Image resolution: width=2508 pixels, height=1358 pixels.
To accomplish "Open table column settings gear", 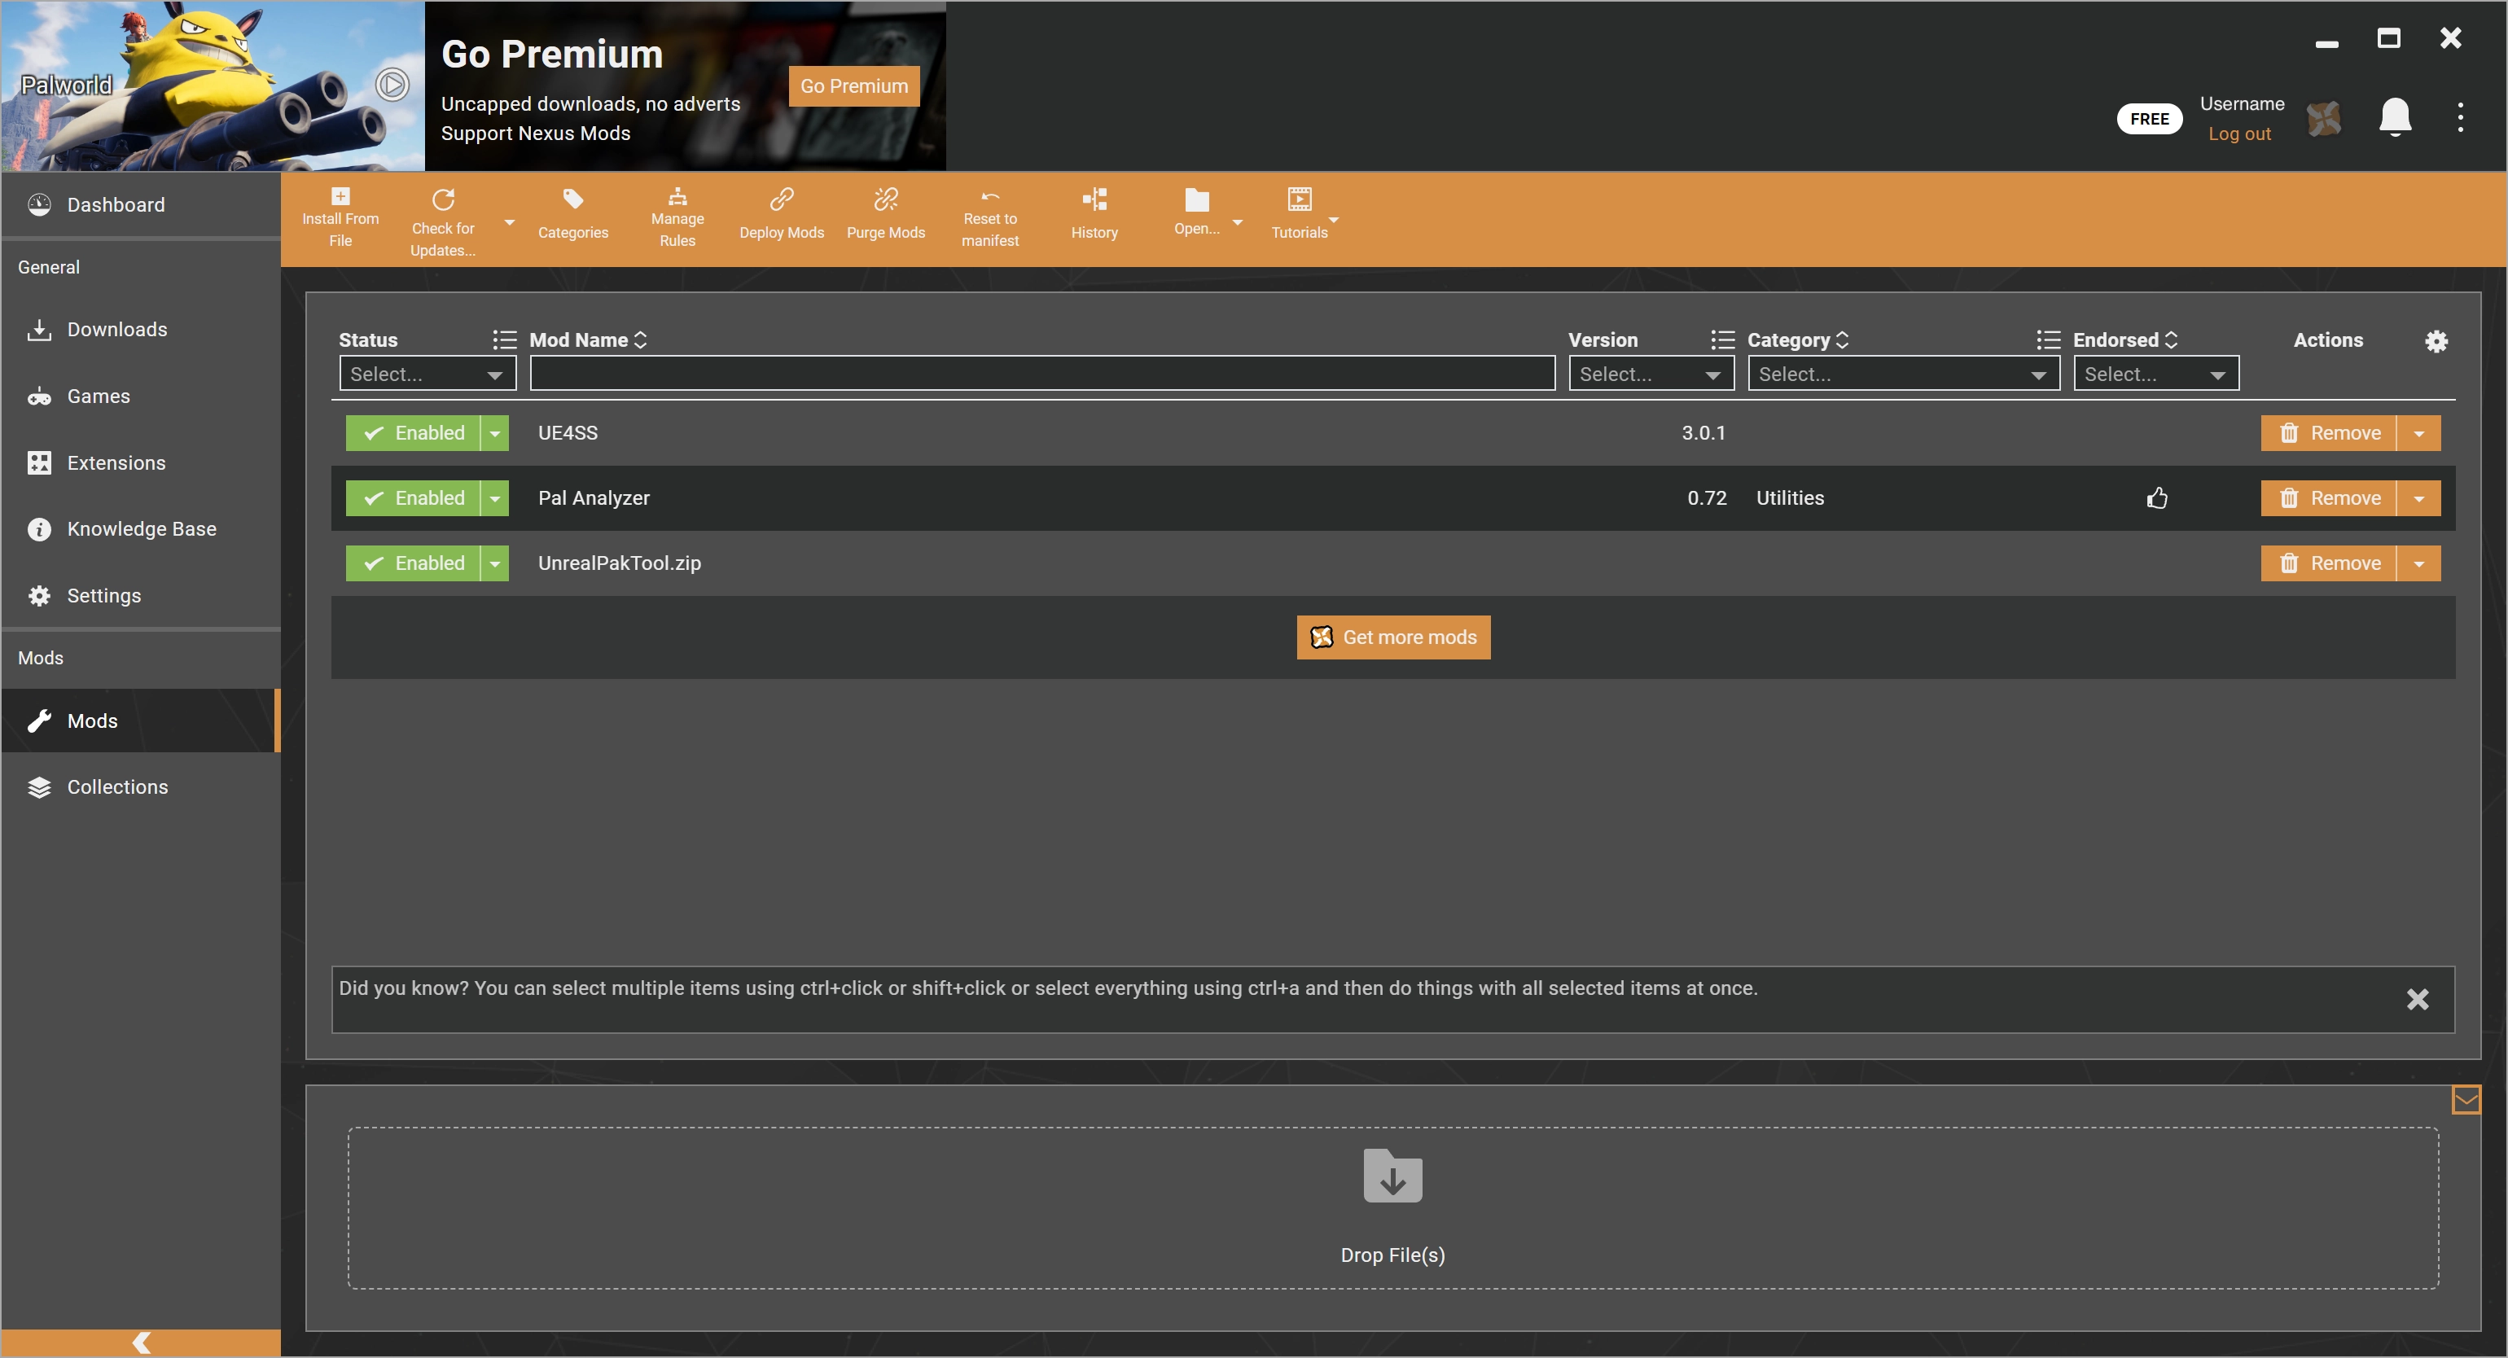I will point(2435,340).
